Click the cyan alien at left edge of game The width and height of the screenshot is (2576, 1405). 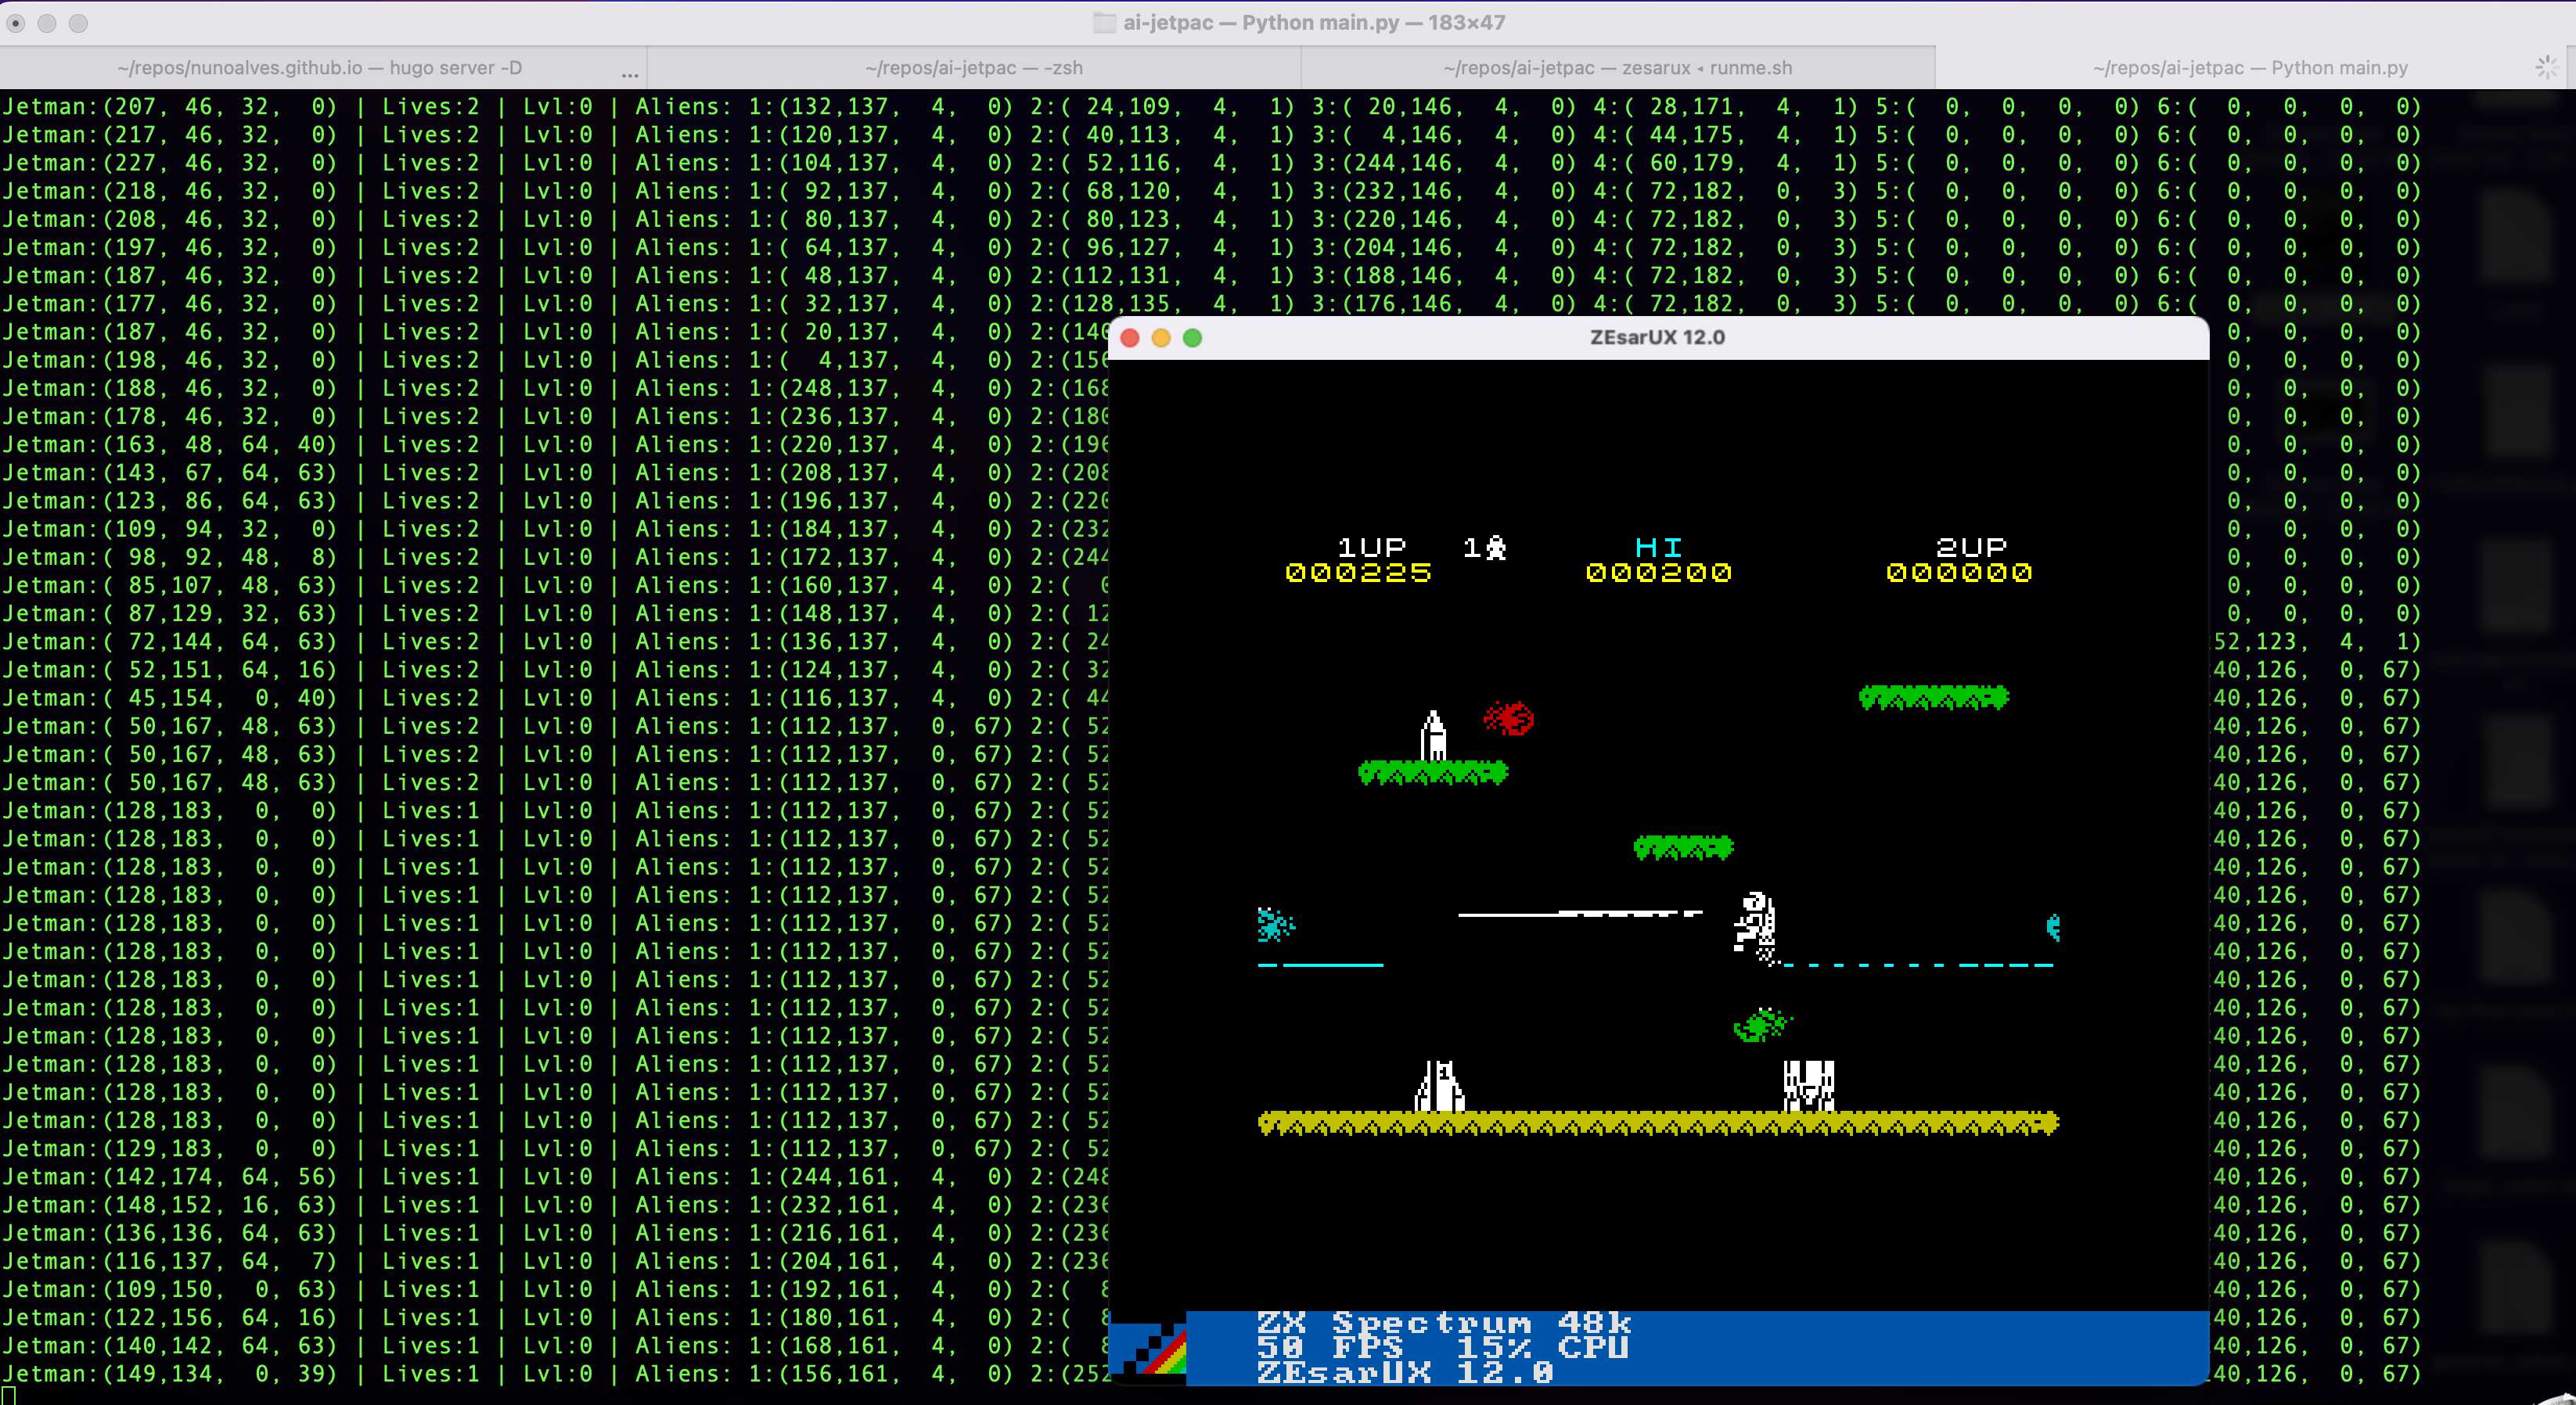1275,924
